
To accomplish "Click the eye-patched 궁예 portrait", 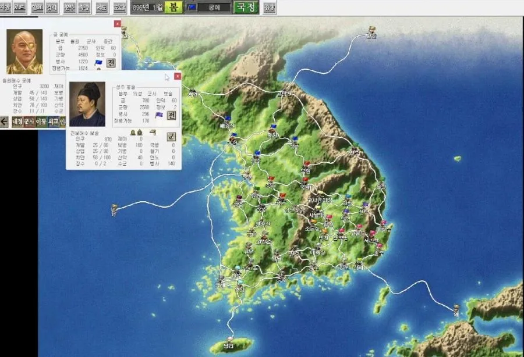I will 24,51.
